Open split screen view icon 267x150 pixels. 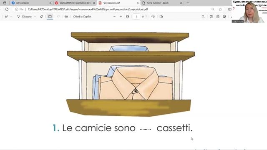(230, 9)
